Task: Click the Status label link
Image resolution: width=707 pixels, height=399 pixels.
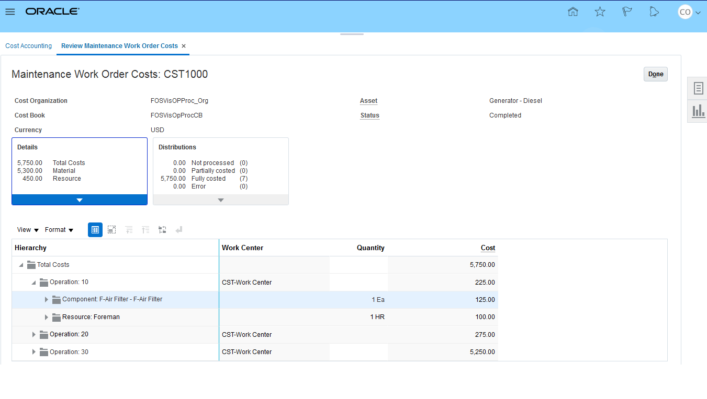Action: click(369, 115)
